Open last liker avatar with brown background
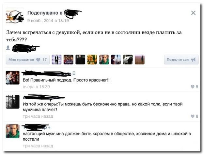204x155 pixels. point(140,60)
